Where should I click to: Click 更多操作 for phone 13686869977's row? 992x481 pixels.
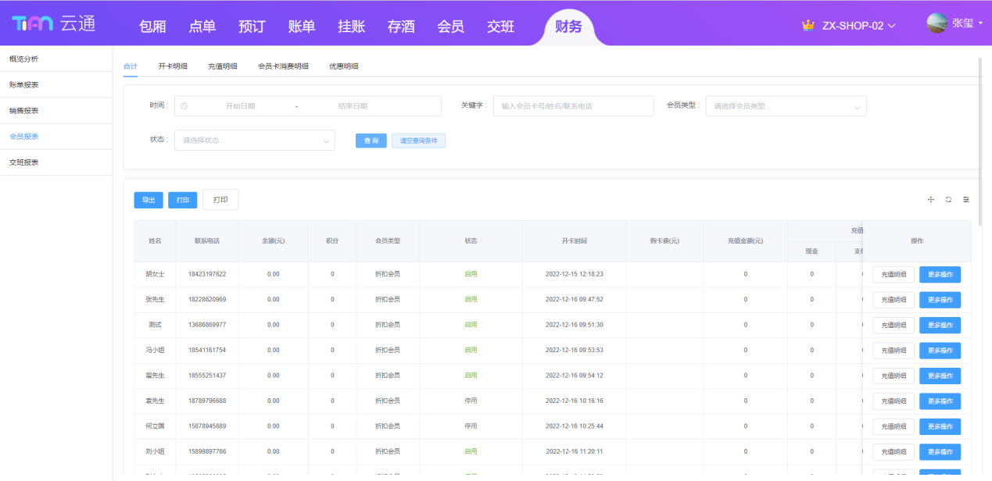940,325
